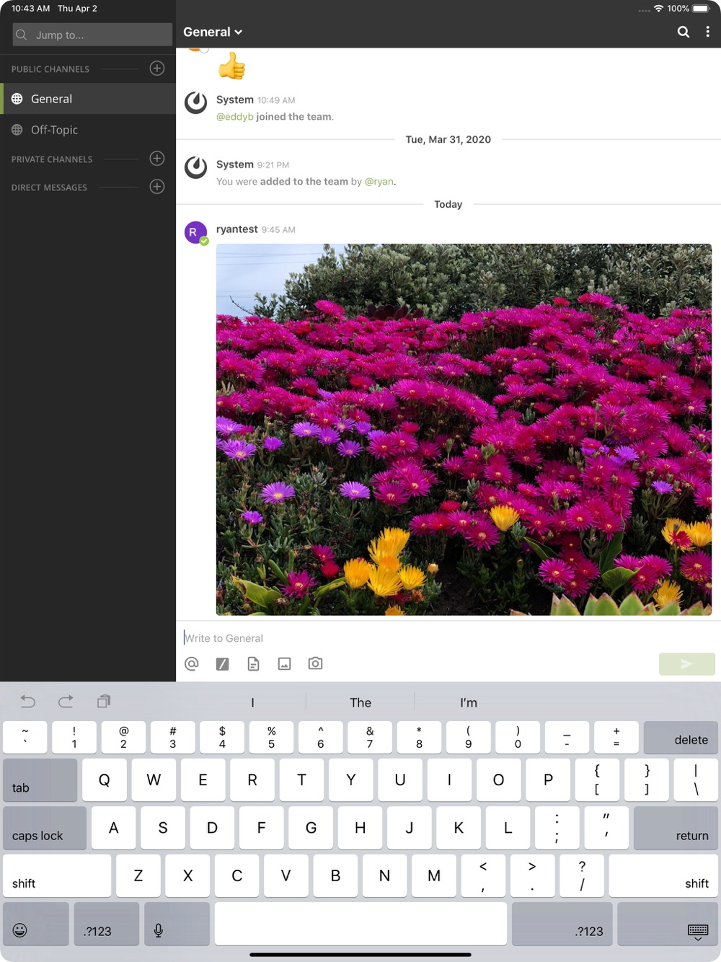Switch to left .?123 symbols keyboard
The image size is (721, 962).
(x=107, y=924)
